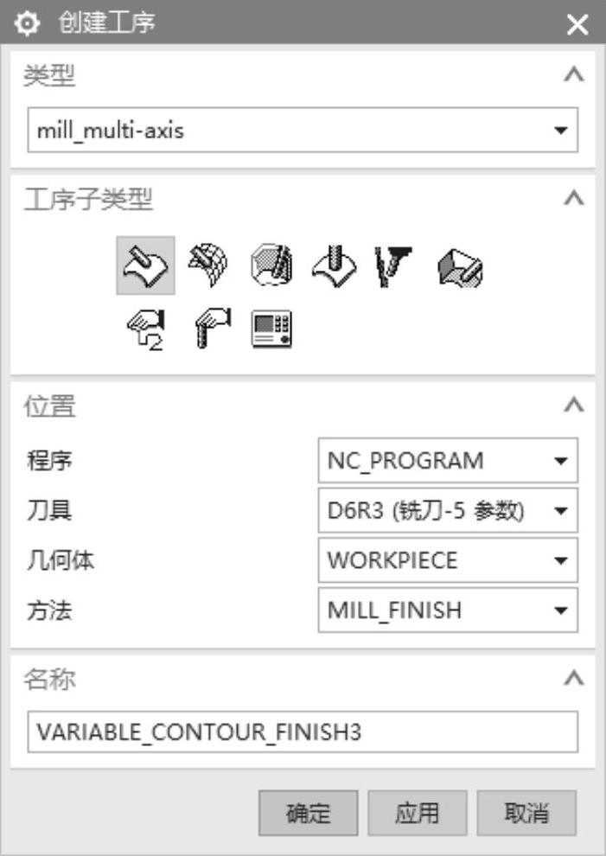606x856 pixels.
Task: Open the NC_PROGRAM program dropdown
Action: coord(448,460)
